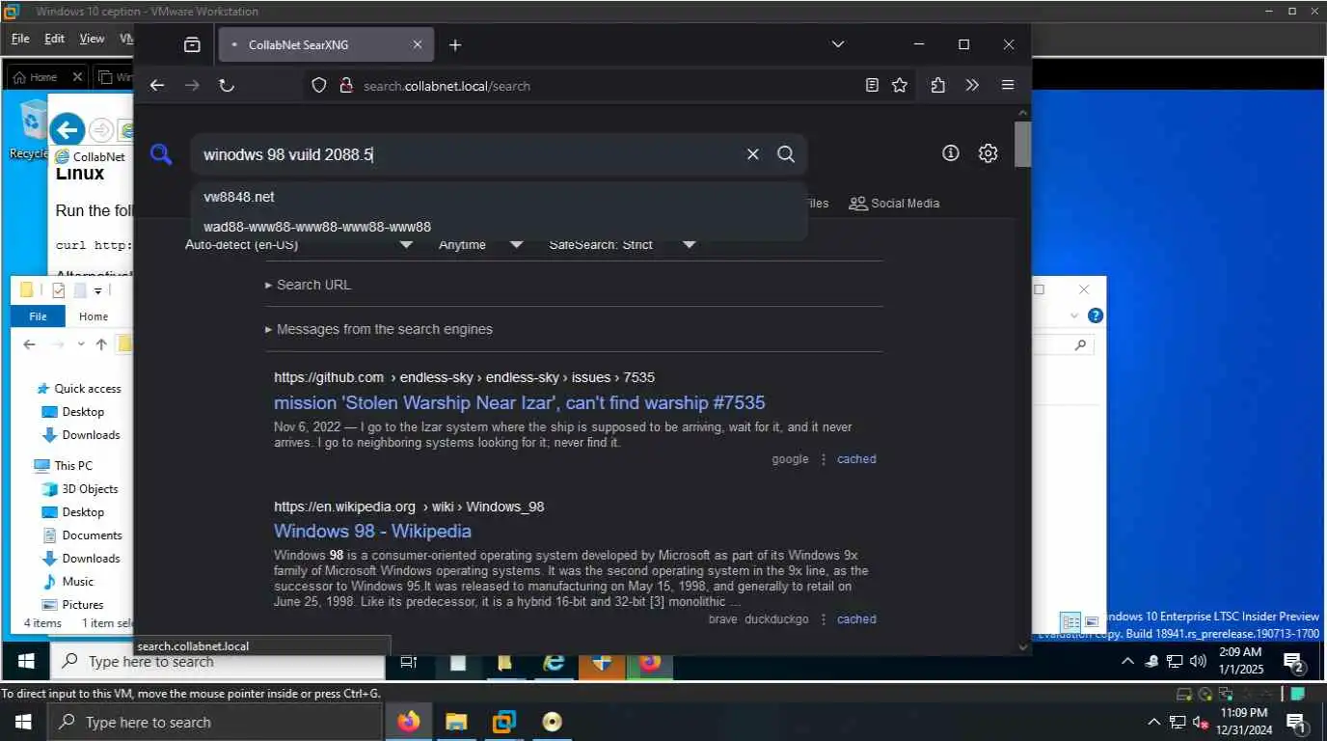Open the list all tabs chevron
The width and height of the screenshot is (1327, 741).
point(838,44)
